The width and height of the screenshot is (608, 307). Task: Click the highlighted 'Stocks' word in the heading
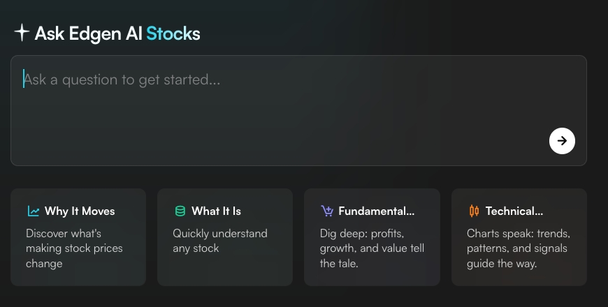[x=173, y=33]
